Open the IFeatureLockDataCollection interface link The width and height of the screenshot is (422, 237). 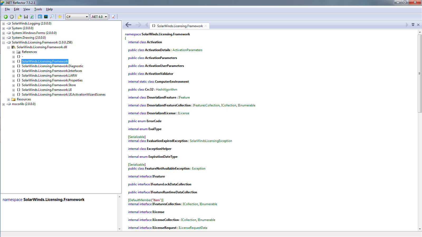point(171,184)
